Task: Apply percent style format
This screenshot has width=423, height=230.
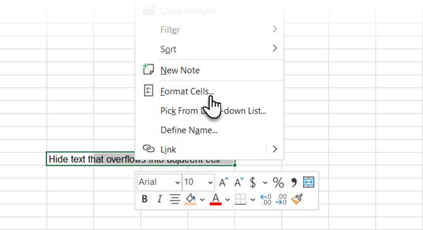Action: (278, 182)
